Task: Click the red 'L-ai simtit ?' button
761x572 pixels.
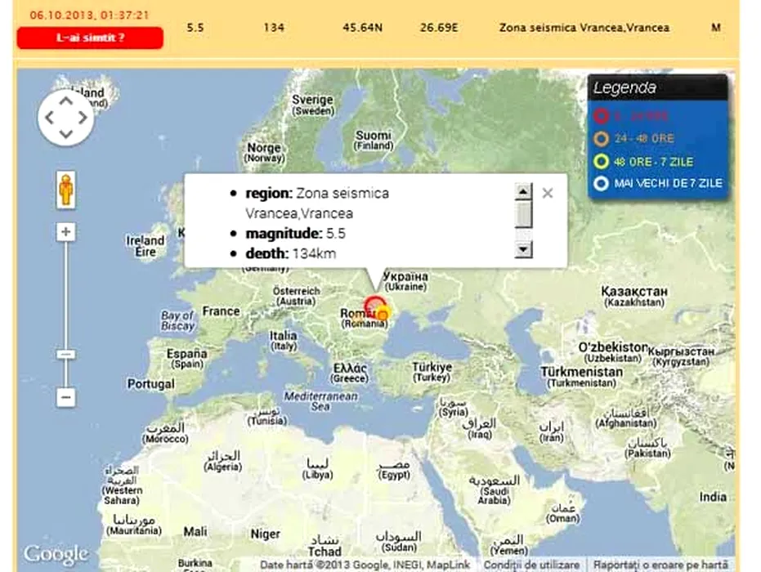Action: (x=90, y=38)
